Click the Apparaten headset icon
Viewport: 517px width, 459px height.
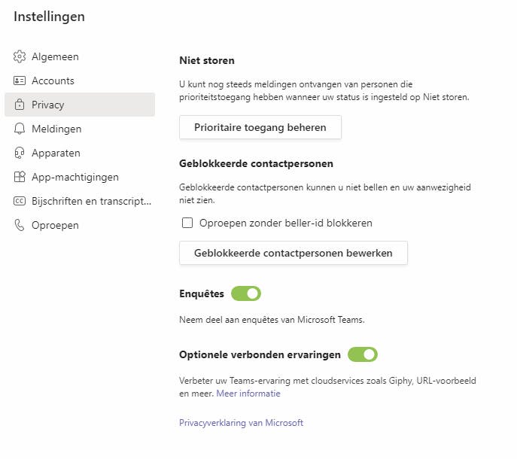click(20, 153)
